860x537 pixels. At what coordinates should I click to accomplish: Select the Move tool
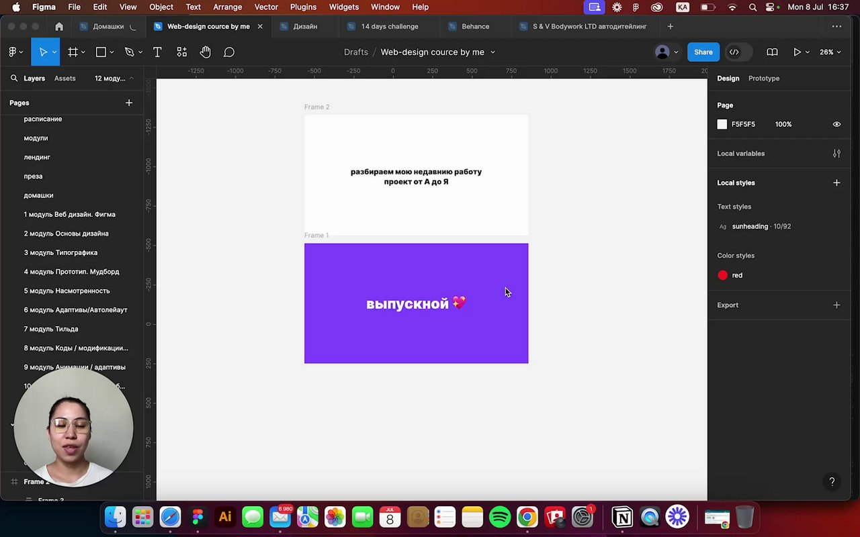click(43, 52)
